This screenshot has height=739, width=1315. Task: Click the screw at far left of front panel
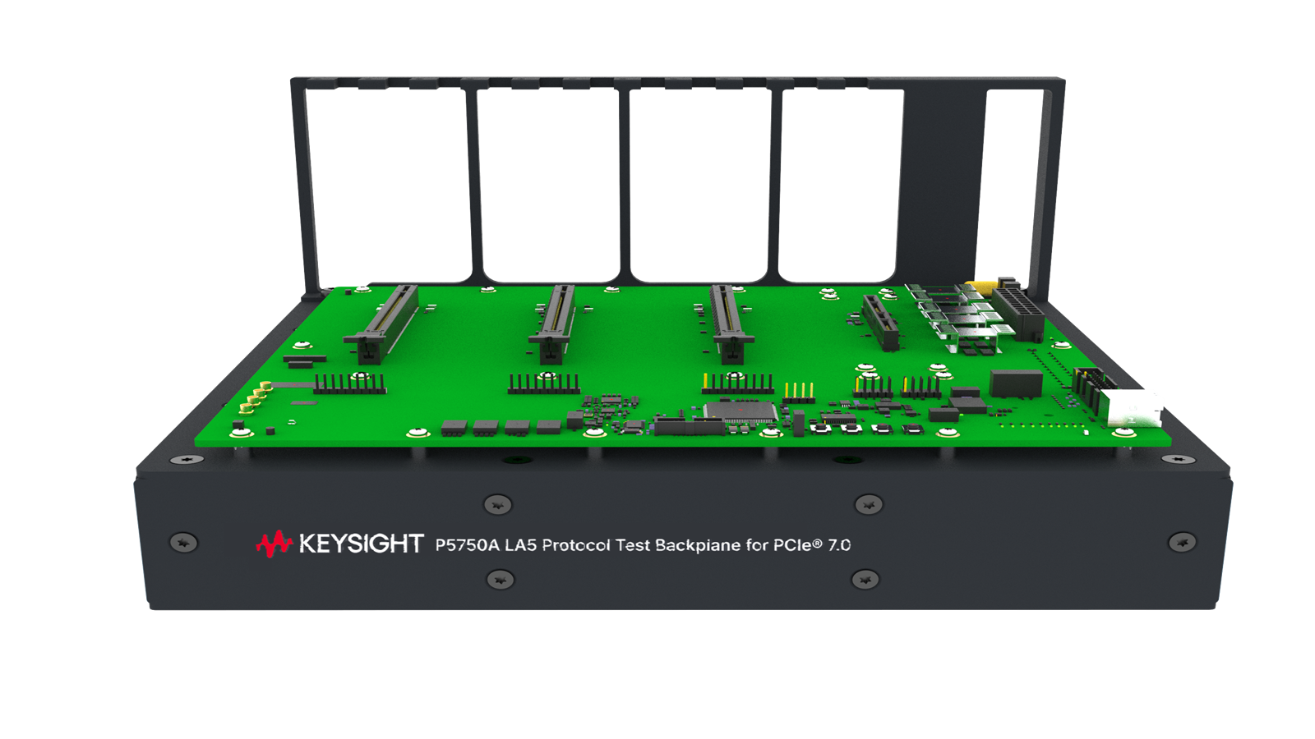[x=183, y=543]
